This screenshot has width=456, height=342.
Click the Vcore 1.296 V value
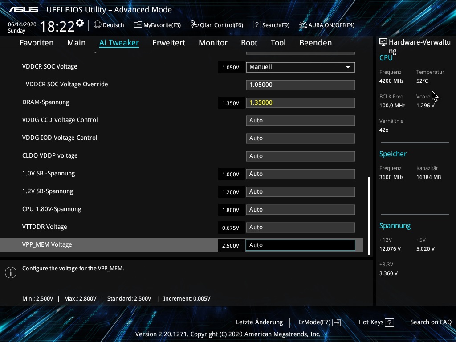pyautogui.click(x=425, y=106)
